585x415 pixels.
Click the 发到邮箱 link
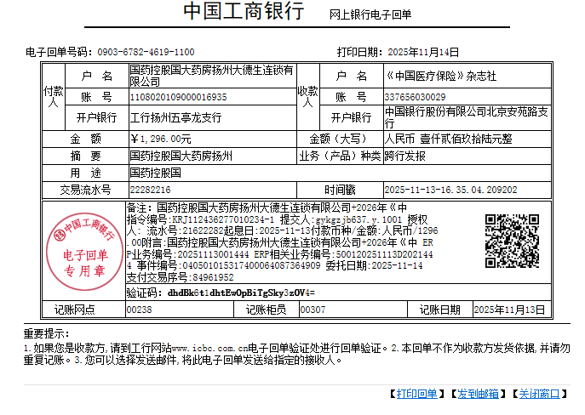coord(479,393)
